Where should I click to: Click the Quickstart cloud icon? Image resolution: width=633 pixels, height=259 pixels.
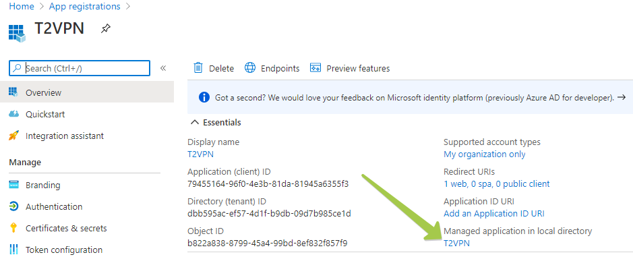coord(13,115)
